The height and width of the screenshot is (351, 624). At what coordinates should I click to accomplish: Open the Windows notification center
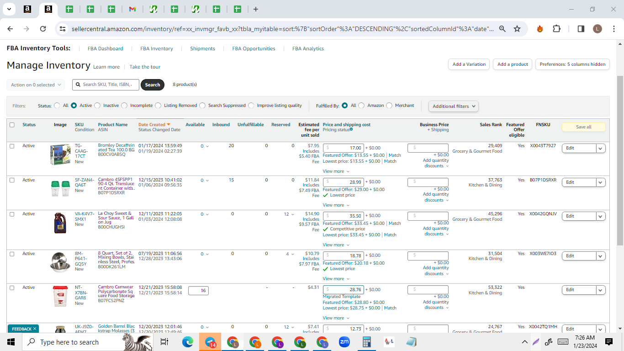click(x=609, y=342)
